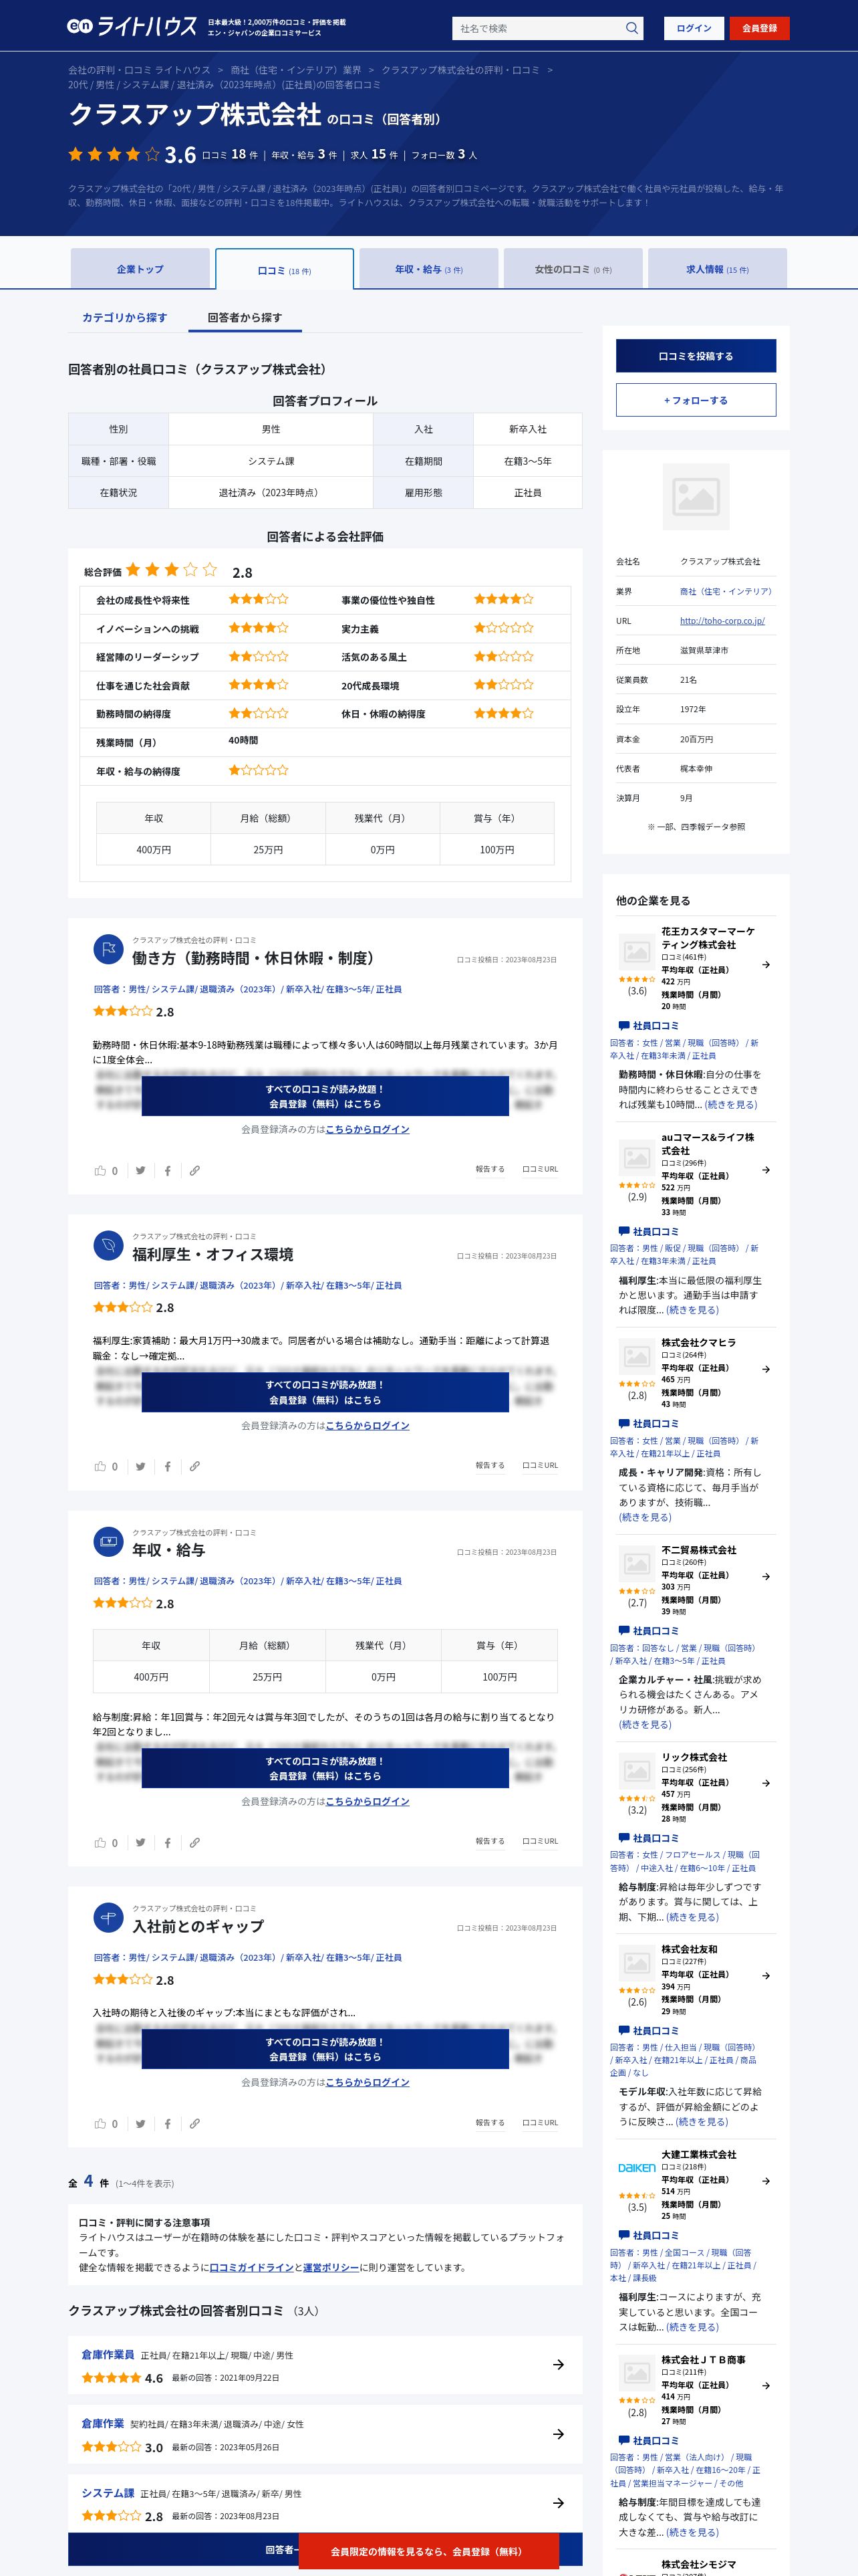Click the search magnifier icon in header
This screenshot has width=858, height=2576.
631,28
